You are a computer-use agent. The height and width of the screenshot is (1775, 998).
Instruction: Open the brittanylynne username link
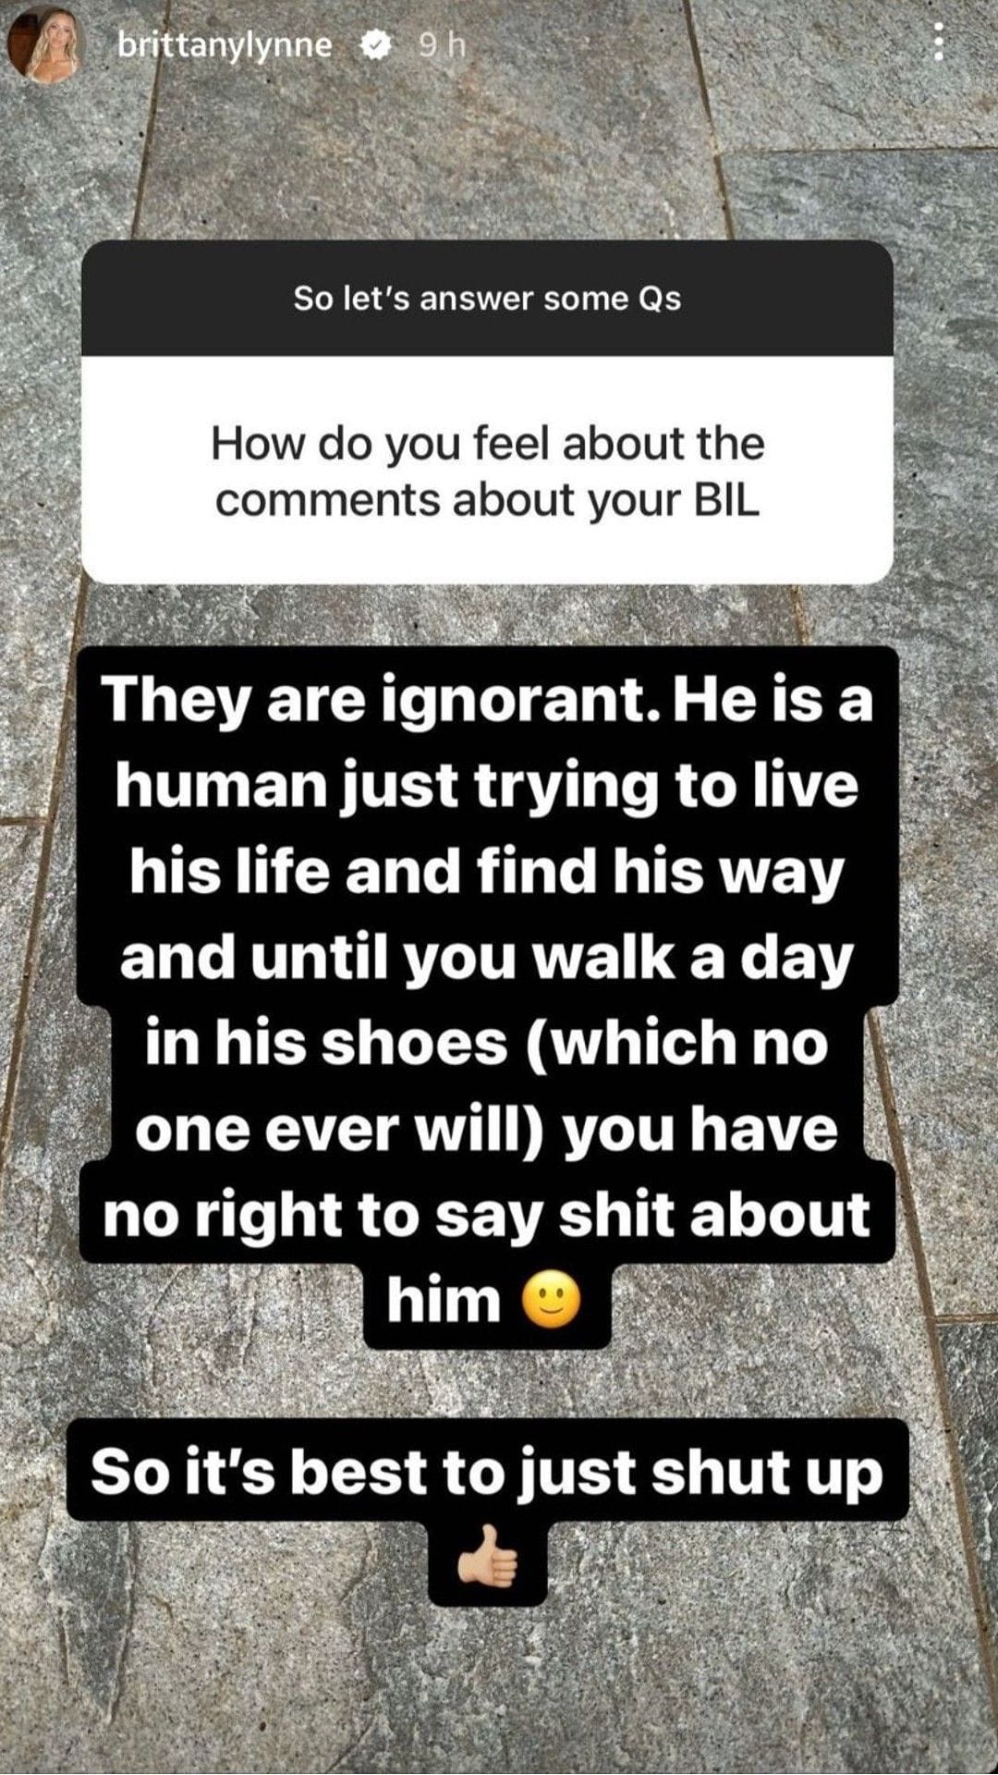tap(225, 44)
